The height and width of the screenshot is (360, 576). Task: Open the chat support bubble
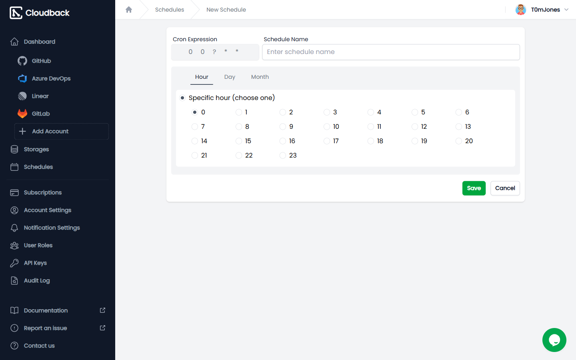pos(554,340)
